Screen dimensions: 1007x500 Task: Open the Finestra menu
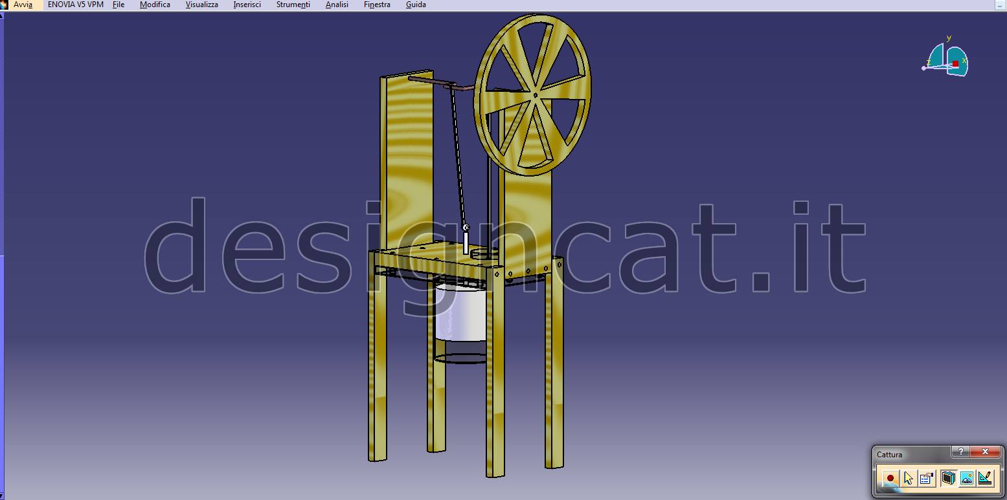377,5
